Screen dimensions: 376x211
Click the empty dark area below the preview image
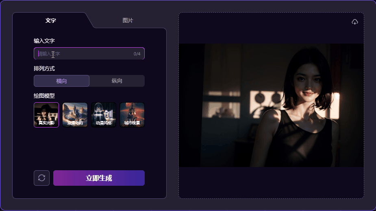tap(271, 182)
